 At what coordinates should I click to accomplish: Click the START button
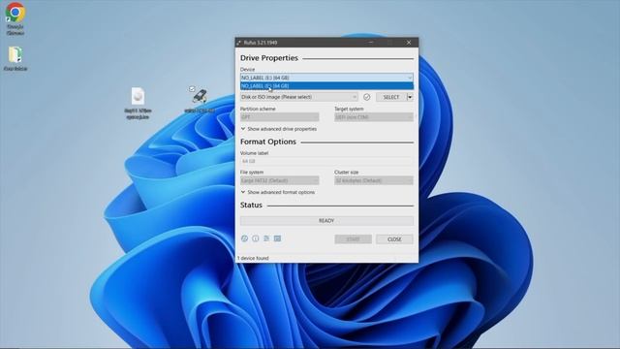353,239
